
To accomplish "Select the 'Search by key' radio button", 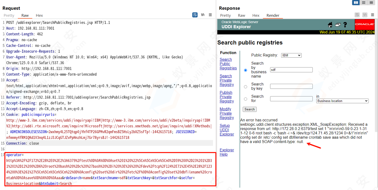I will (246, 87).
